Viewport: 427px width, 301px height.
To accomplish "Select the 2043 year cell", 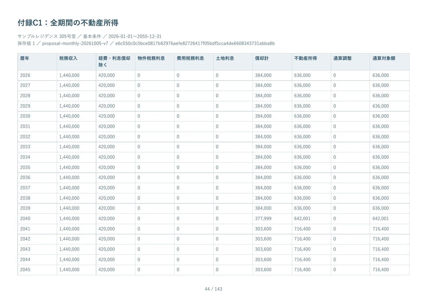I will click(x=37, y=249).
